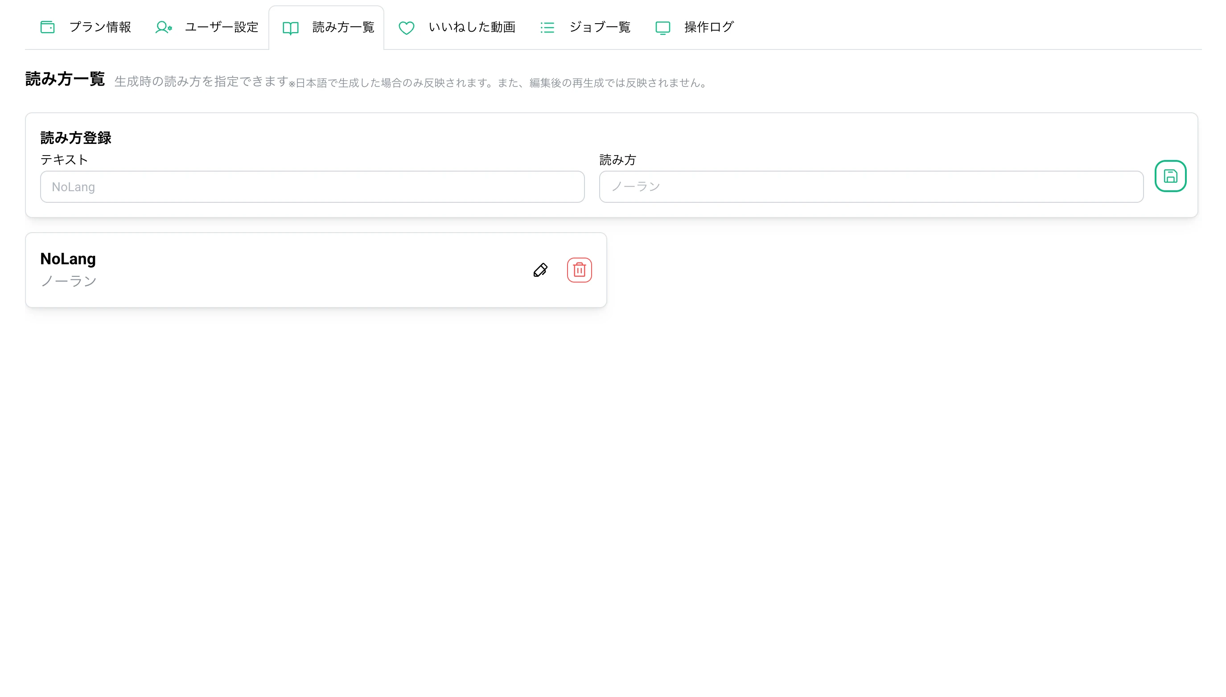Click the open book icon beside 読み方一覧
Screen dimensions: 1226x697
point(291,28)
